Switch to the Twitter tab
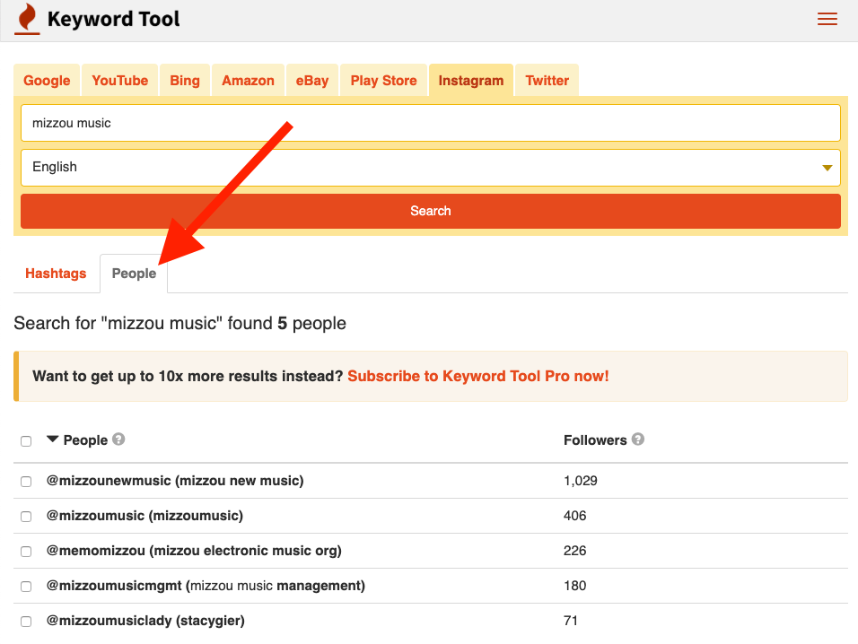This screenshot has height=644, width=858. coord(547,81)
